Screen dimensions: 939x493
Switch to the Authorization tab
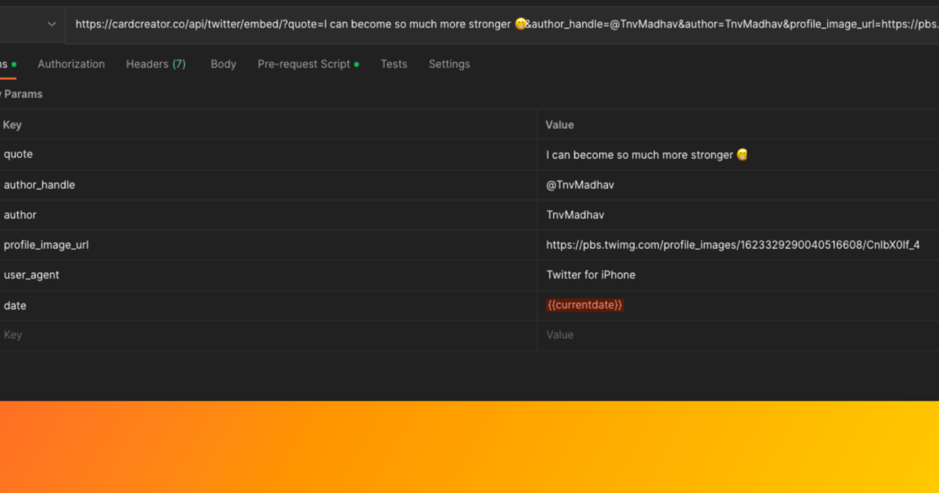click(71, 64)
